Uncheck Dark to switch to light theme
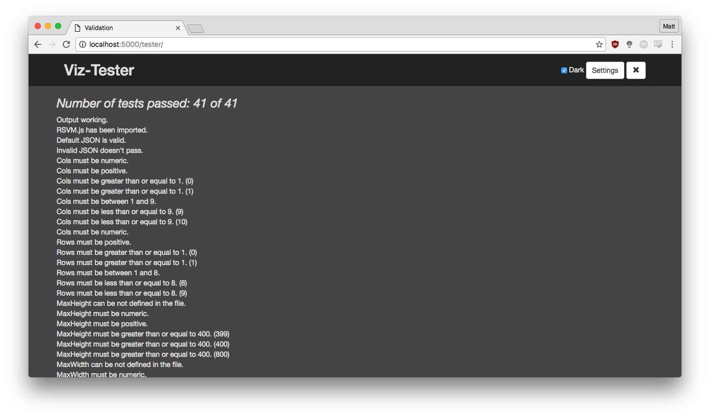Viewport: 710px width, 418px height. (564, 70)
